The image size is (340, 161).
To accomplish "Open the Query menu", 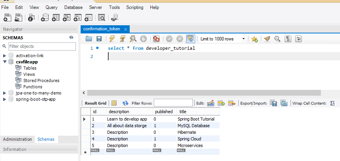I will (x=51, y=7).
